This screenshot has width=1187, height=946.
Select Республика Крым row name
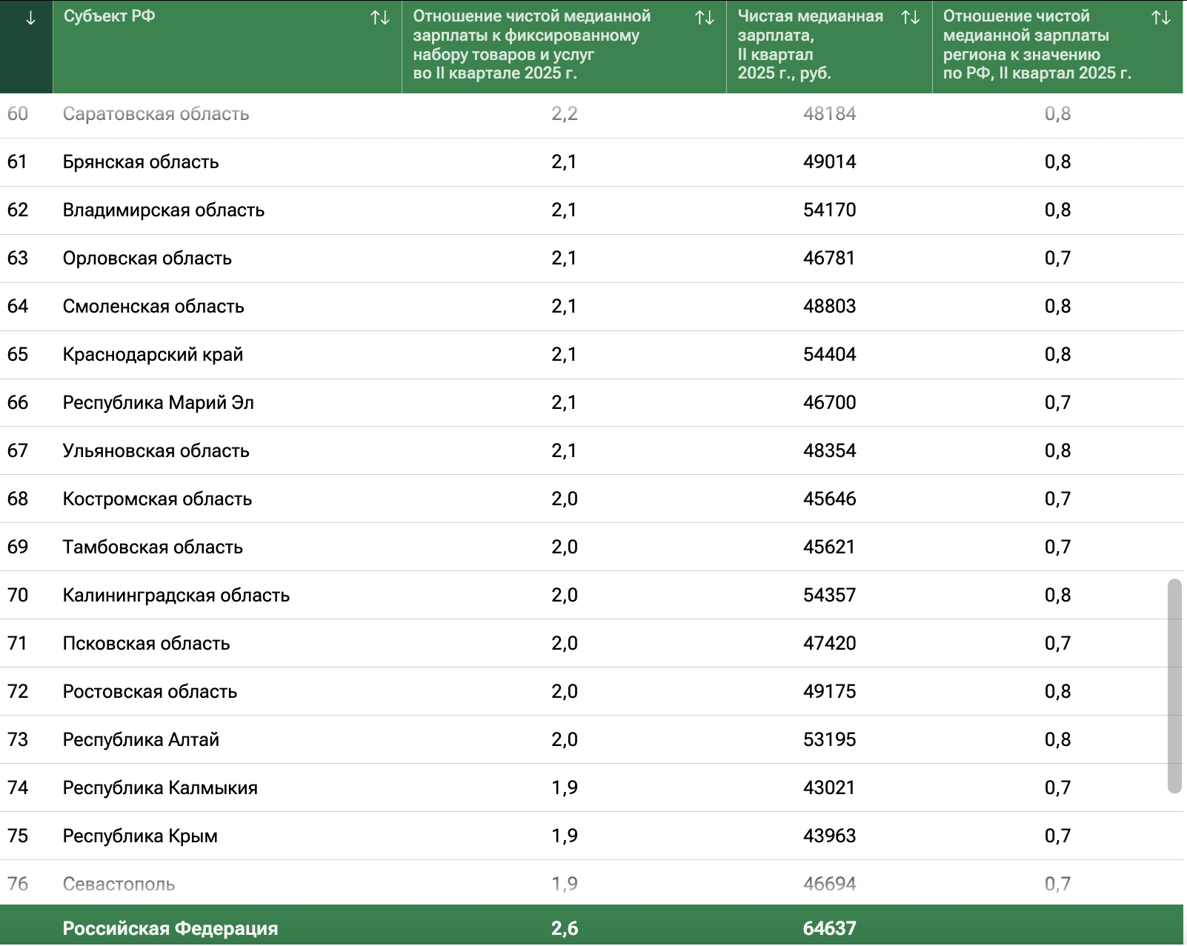(x=140, y=836)
